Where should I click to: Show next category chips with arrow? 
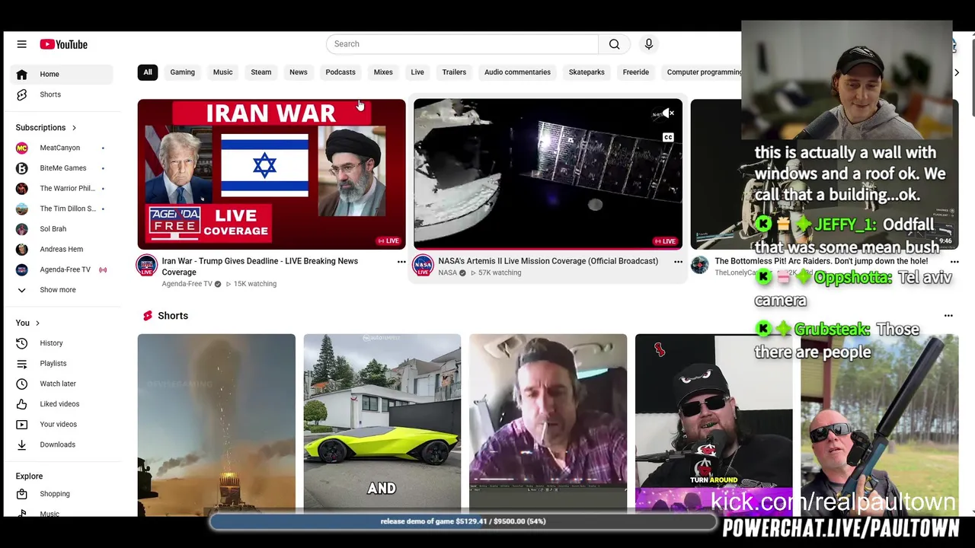click(957, 72)
